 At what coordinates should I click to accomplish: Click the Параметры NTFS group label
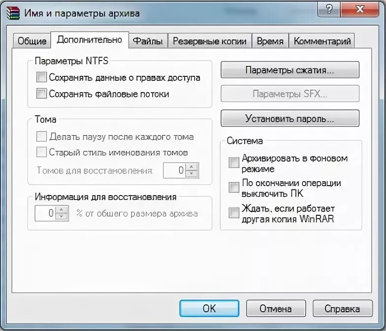[71, 61]
